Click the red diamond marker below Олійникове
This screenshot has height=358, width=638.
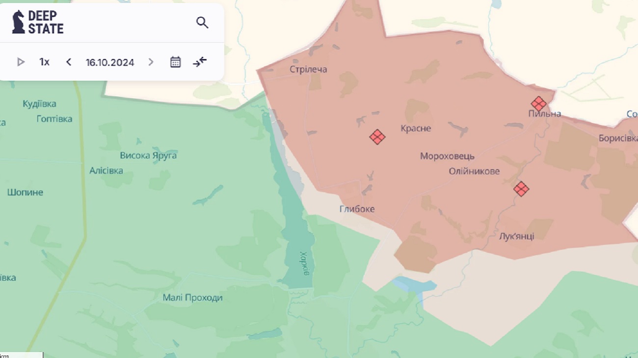pyautogui.click(x=521, y=189)
